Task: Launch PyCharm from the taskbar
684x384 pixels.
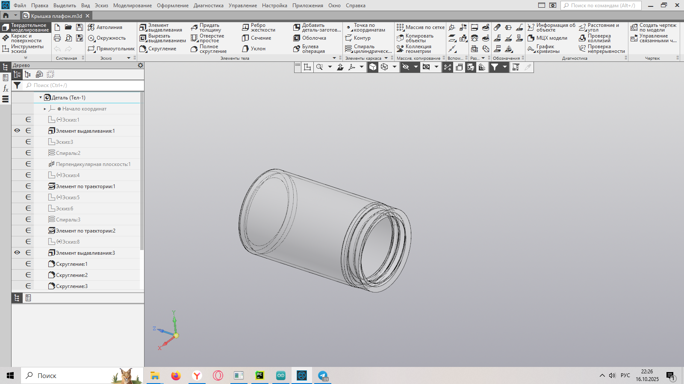Action: coord(259,375)
